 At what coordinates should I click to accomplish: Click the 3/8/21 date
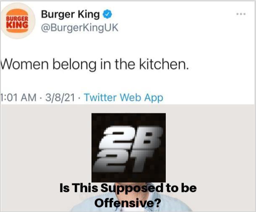60,97
